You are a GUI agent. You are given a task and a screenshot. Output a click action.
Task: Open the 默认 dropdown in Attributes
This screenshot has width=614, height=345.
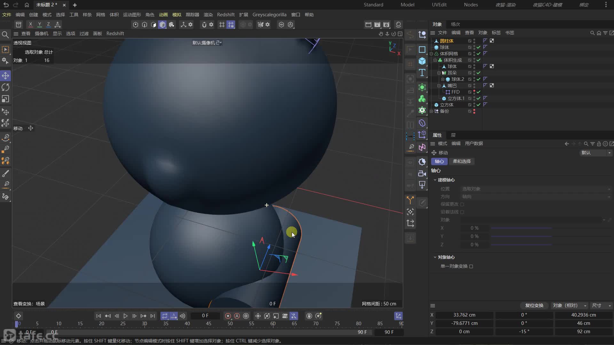click(596, 153)
